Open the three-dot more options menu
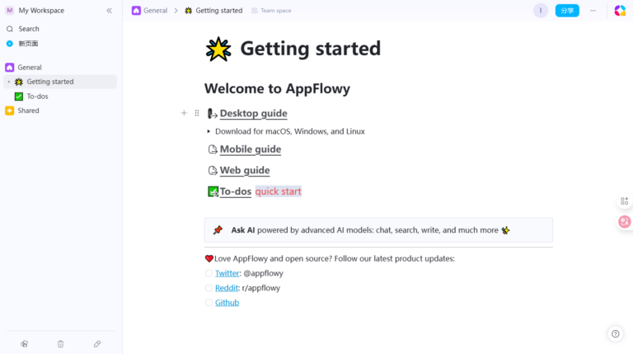This screenshot has width=633, height=354. click(x=593, y=11)
